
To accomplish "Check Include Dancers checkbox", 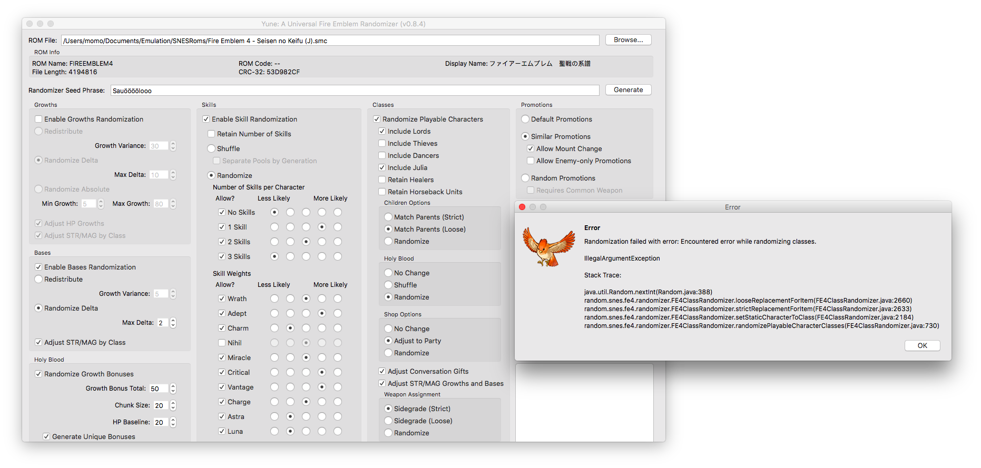I will tap(382, 155).
